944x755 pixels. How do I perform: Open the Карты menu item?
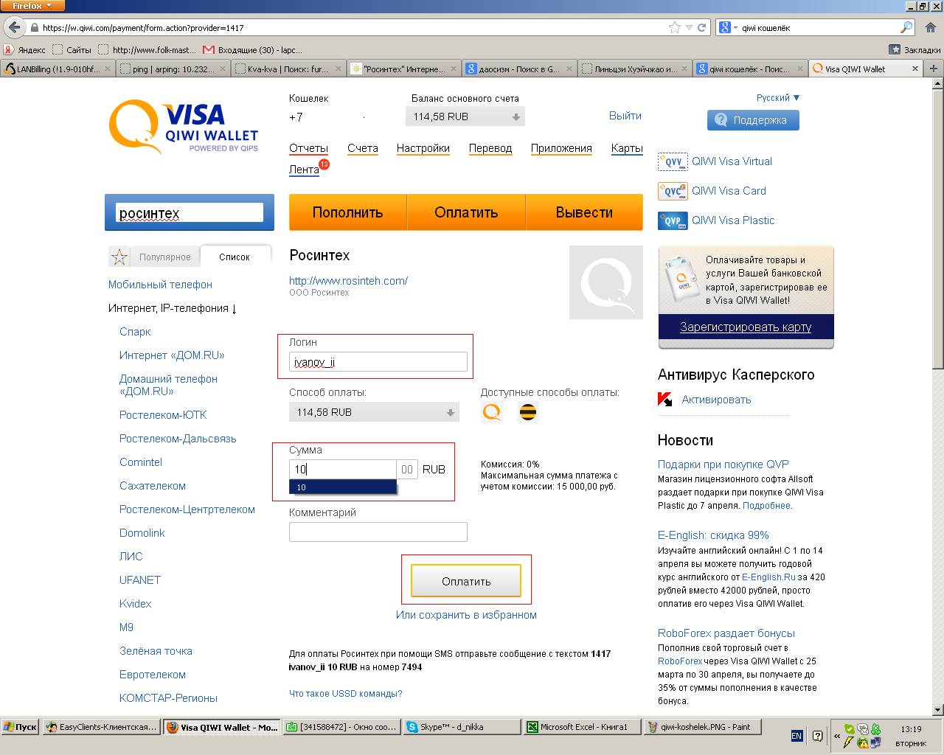tap(627, 148)
